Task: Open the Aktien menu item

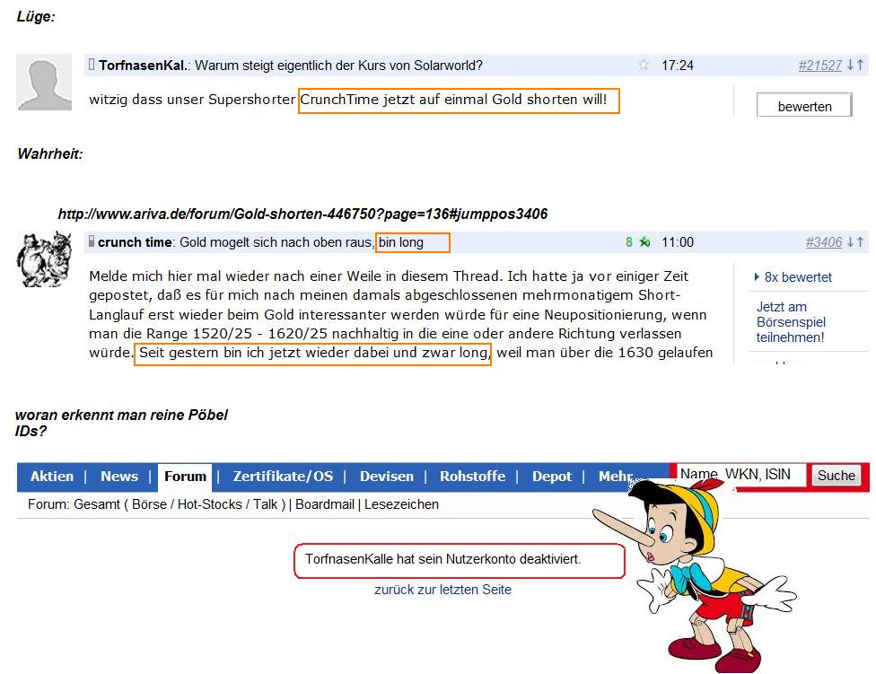Action: (x=51, y=477)
